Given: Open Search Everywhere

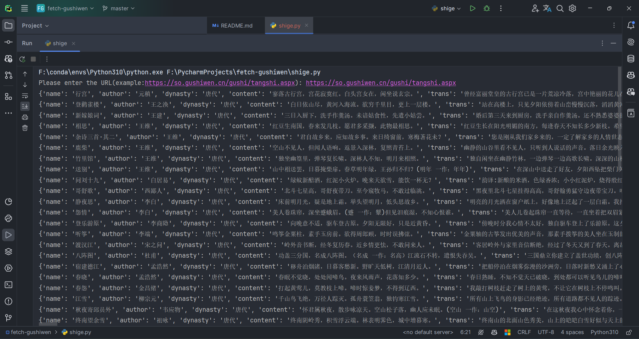Looking at the screenshot, I should point(560,8).
